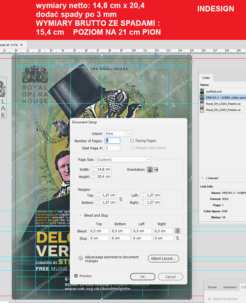Viewport: 246px width, 303px height.
Task: Select the landscape orientation icon
Action: click(x=156, y=170)
